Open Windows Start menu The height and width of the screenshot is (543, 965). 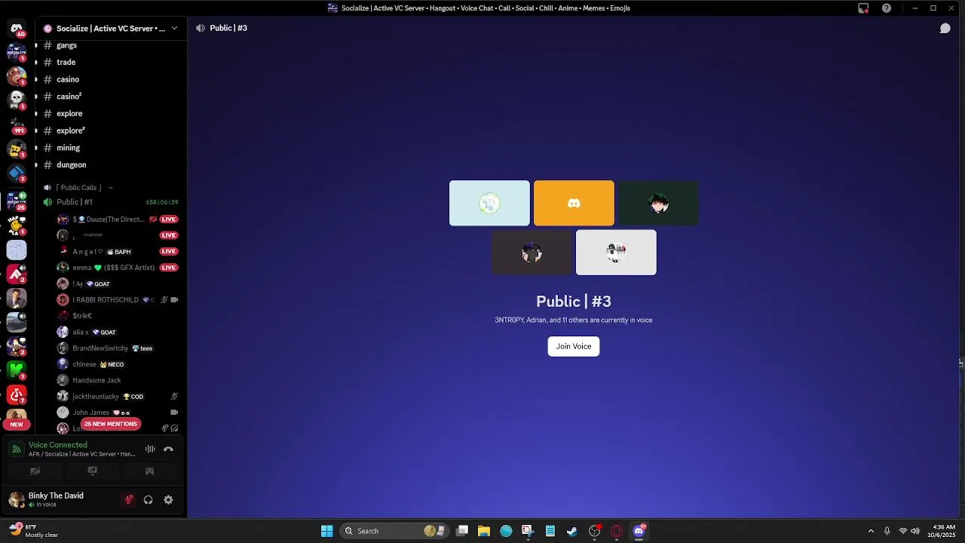tap(326, 531)
